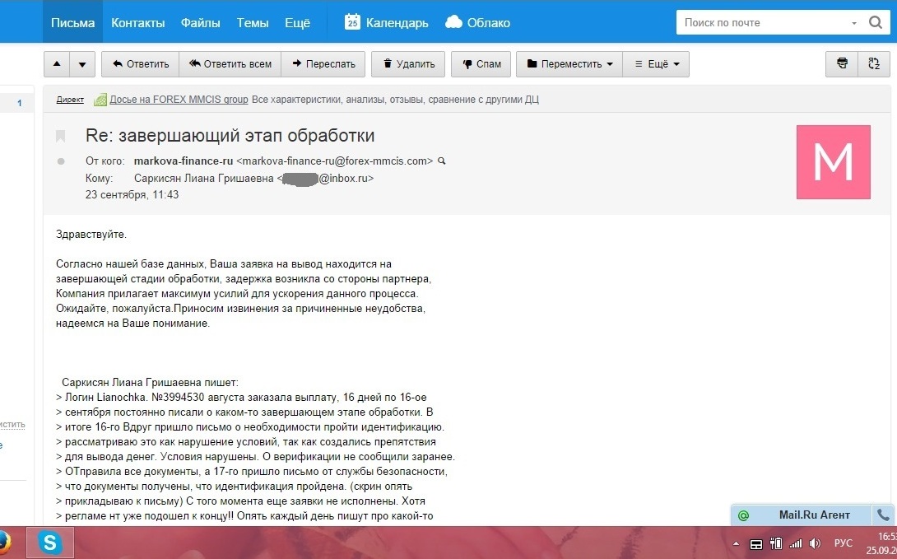Toggle the unread status dot
This screenshot has width=897, height=559.
point(60,161)
